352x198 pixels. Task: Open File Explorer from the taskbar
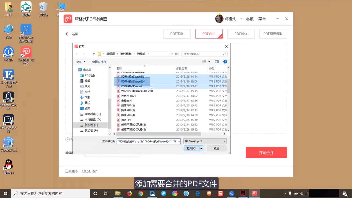(x=118, y=193)
